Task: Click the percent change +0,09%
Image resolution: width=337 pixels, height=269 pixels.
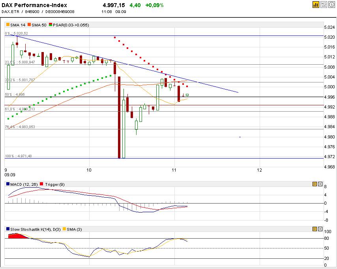Action: [x=155, y=5]
